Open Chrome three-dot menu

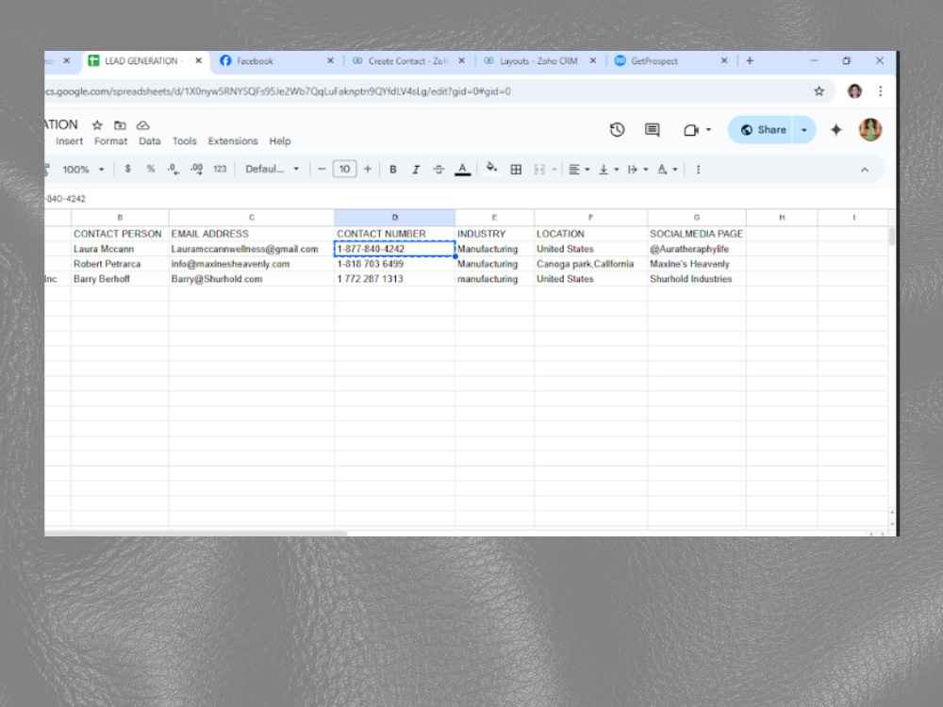point(881,91)
